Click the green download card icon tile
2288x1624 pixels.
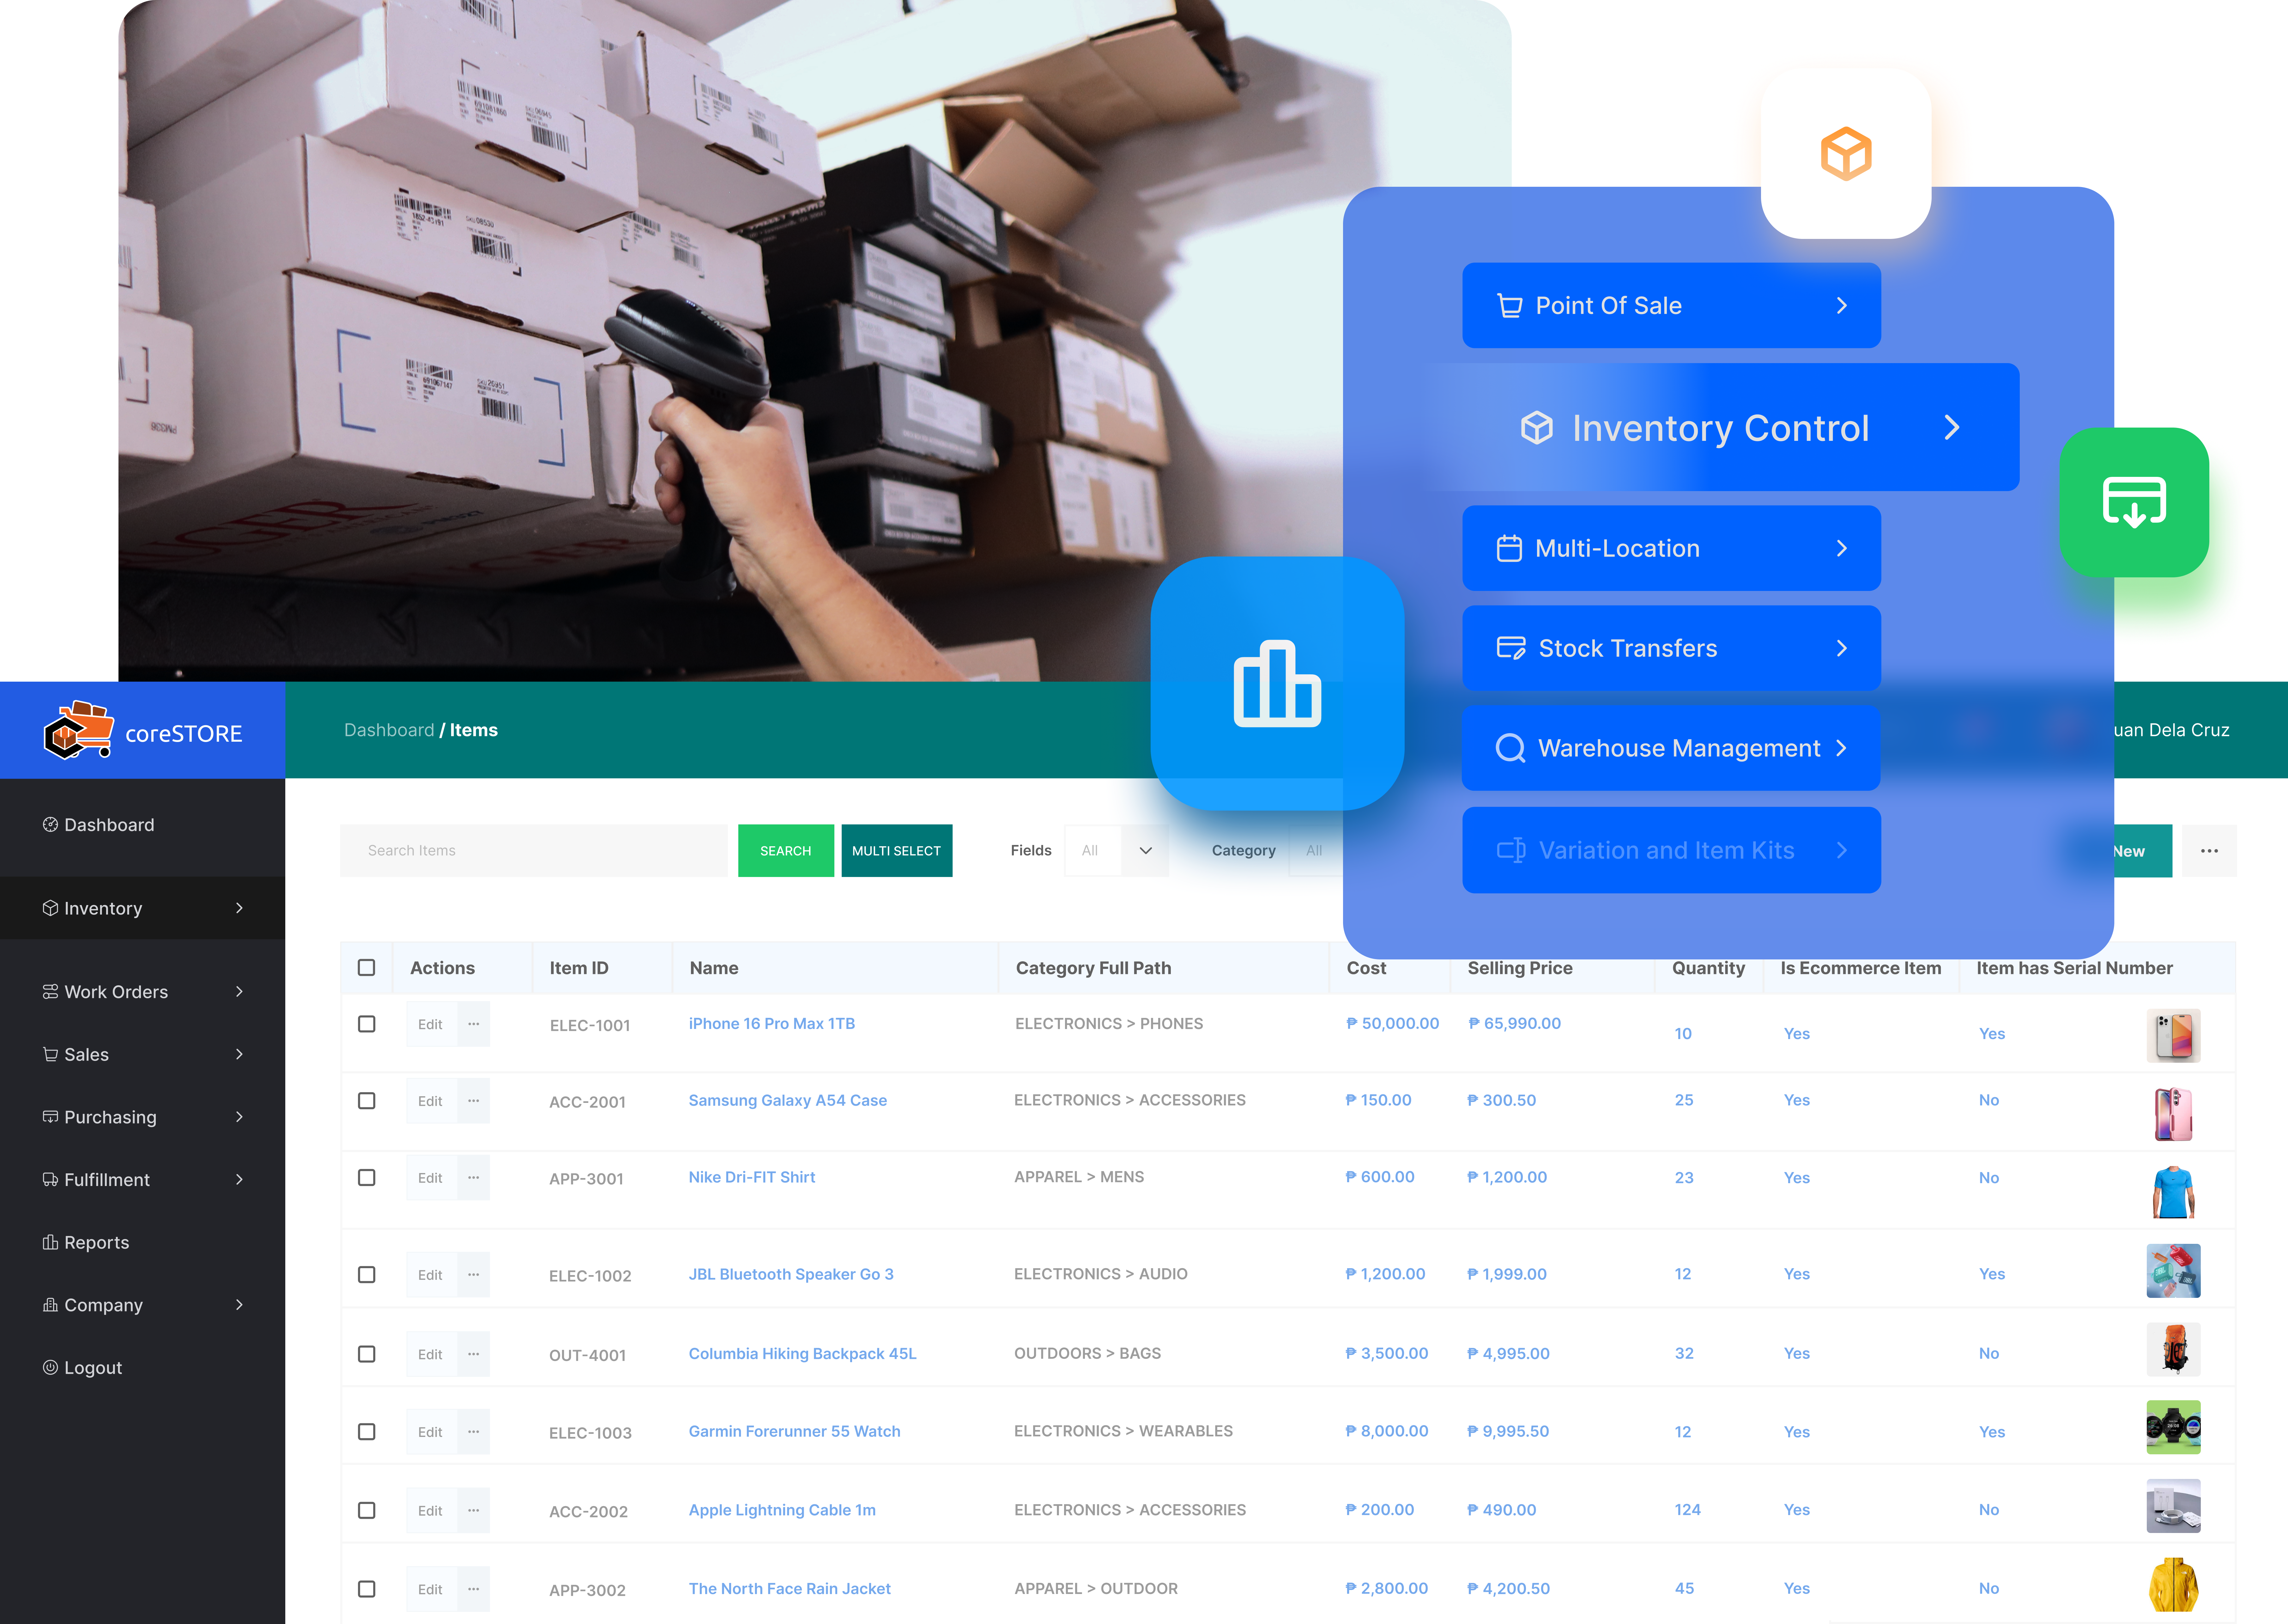(x=2134, y=502)
